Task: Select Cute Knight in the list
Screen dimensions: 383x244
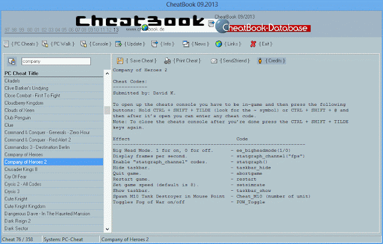Action: 53,199
